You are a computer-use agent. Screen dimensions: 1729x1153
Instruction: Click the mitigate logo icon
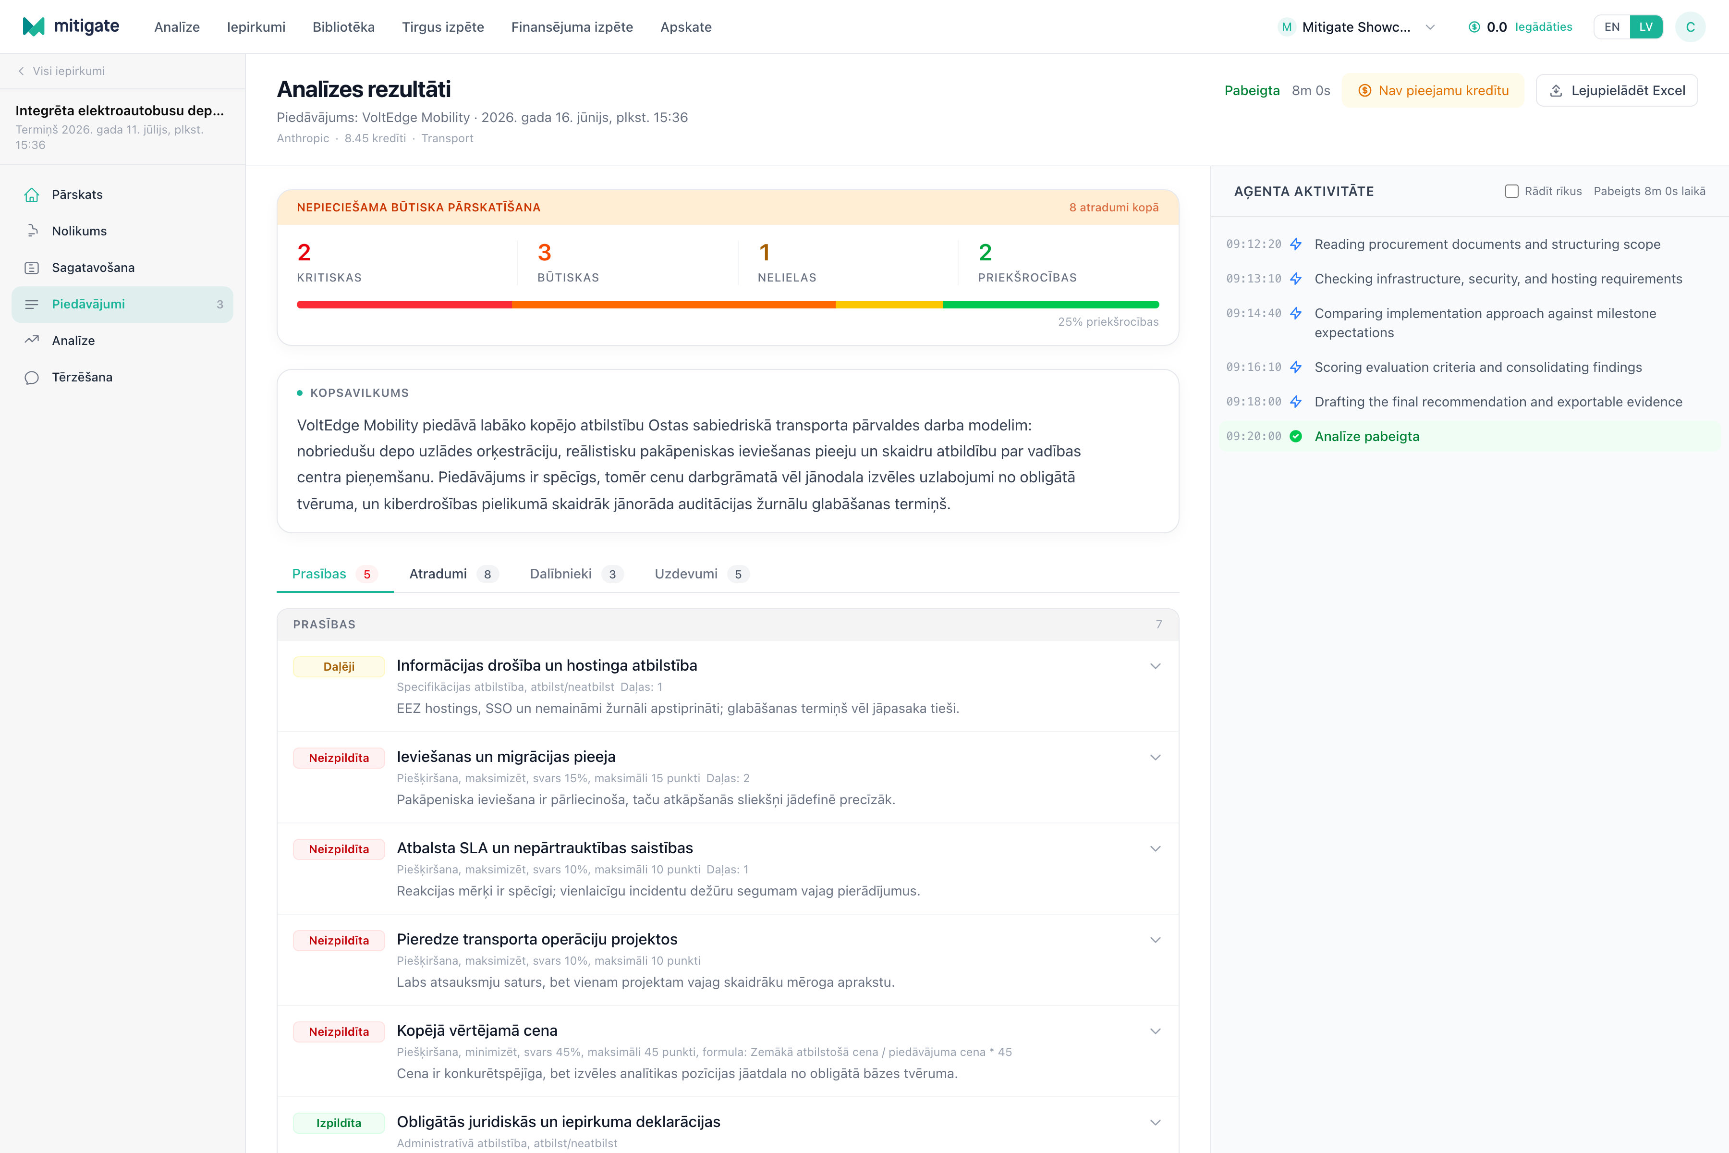pyautogui.click(x=34, y=26)
